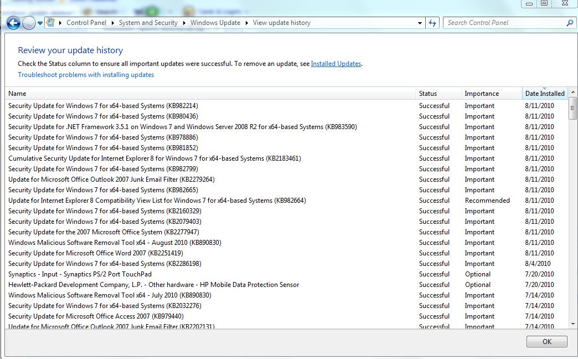
Task: Expand the root arrow before Control Panel
Action: (x=60, y=23)
